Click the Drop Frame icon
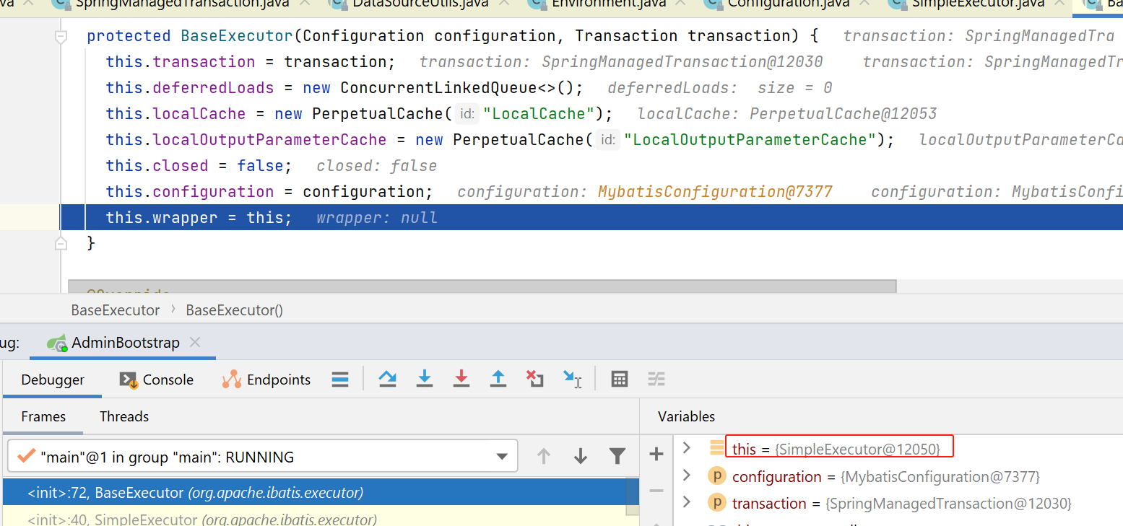1123x526 pixels. click(534, 379)
